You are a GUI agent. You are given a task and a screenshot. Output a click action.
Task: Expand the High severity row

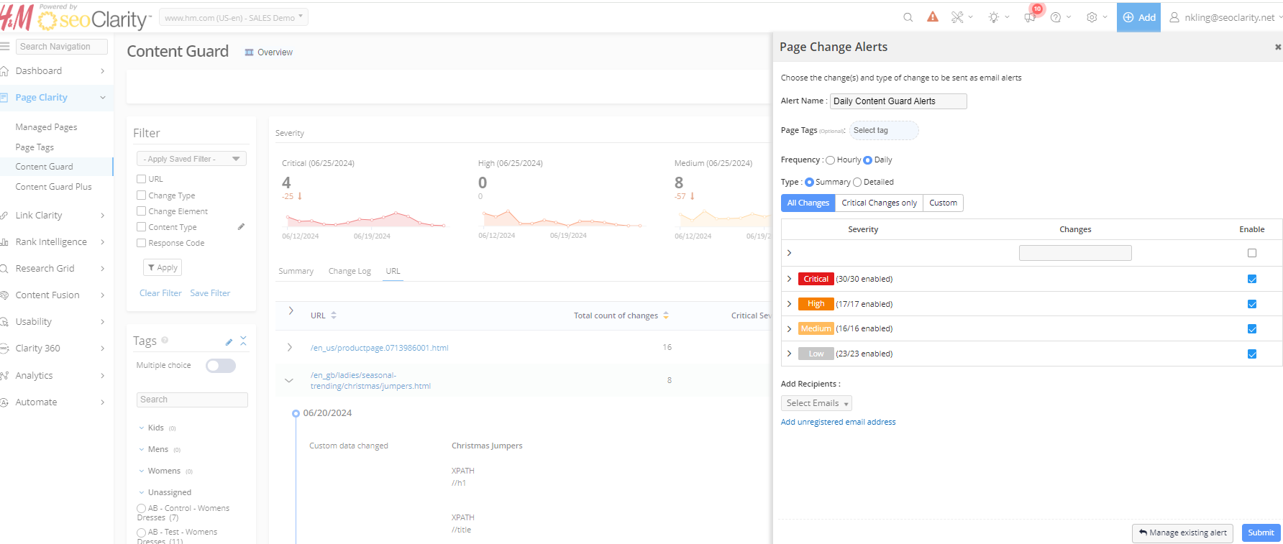coord(789,304)
